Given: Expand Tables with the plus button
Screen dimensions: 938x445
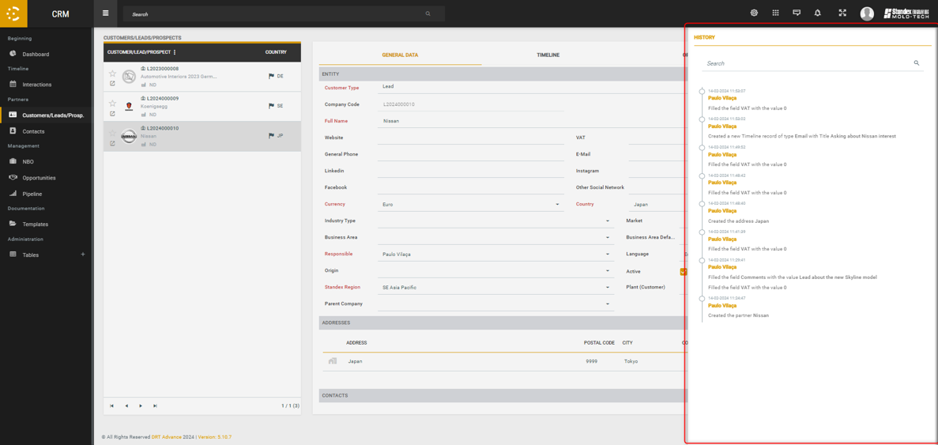Looking at the screenshot, I should (x=83, y=255).
